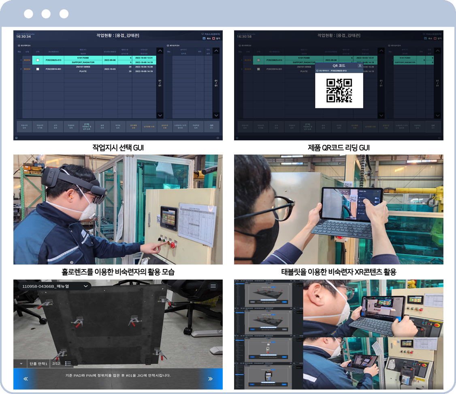
Task: Check the box for plan P20220825-013 in the work order GUI
Action: tap(38, 60)
